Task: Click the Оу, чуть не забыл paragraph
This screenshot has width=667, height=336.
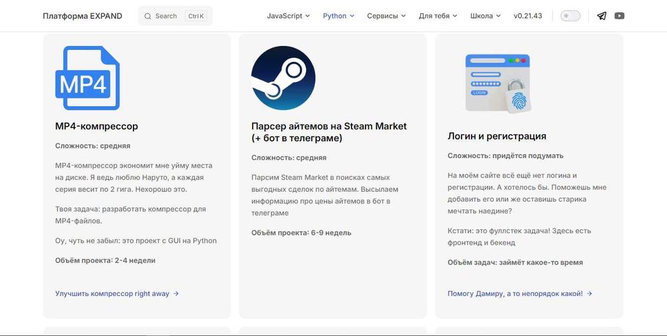Action: point(136,241)
